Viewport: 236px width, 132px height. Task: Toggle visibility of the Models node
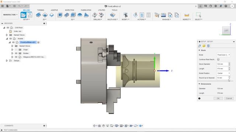11,38
